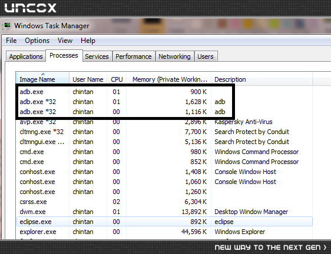Select cltmng.exe *32 process row

coord(165,132)
